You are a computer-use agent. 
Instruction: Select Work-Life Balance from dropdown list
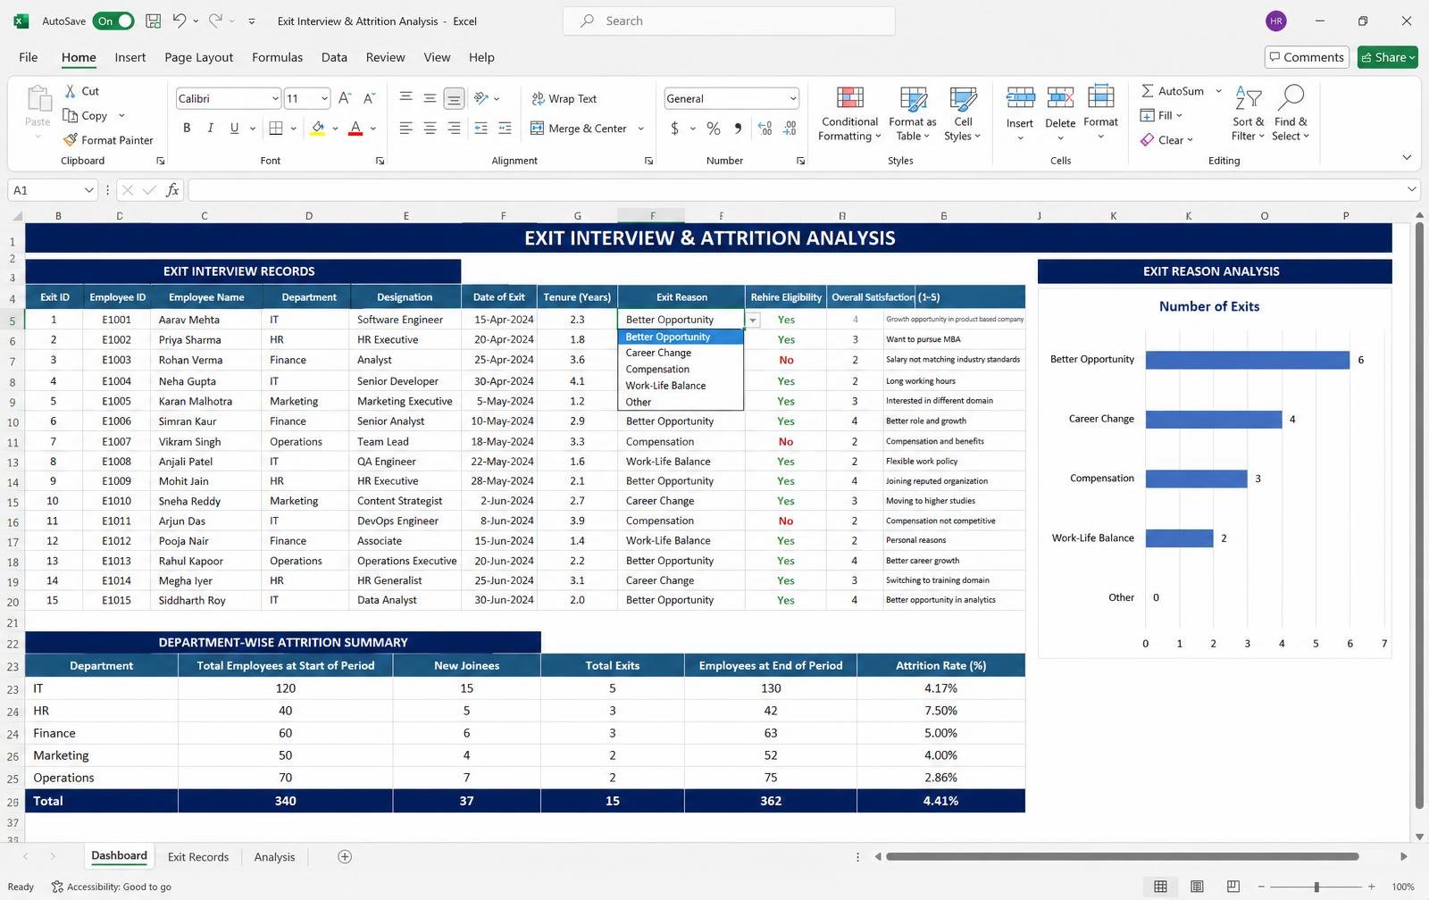(x=681, y=386)
